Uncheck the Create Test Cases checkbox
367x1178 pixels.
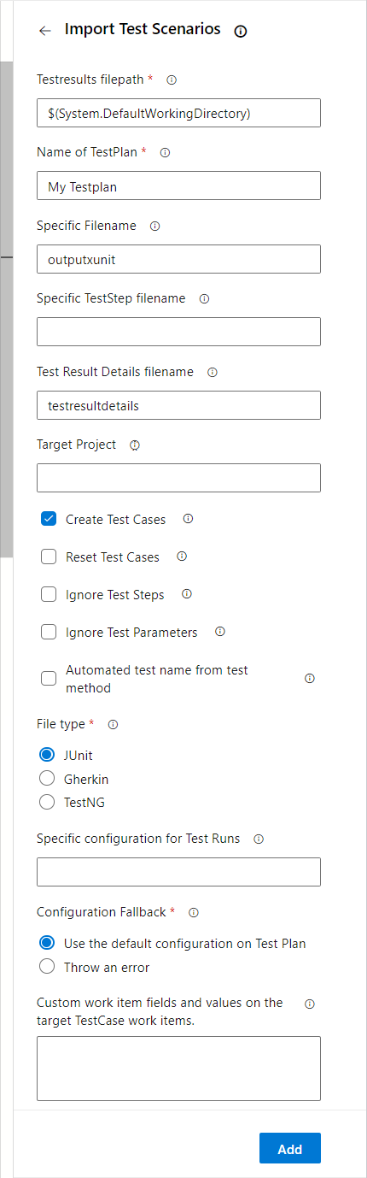(x=49, y=519)
